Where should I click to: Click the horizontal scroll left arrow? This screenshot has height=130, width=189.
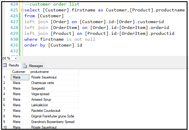pos(20,59)
